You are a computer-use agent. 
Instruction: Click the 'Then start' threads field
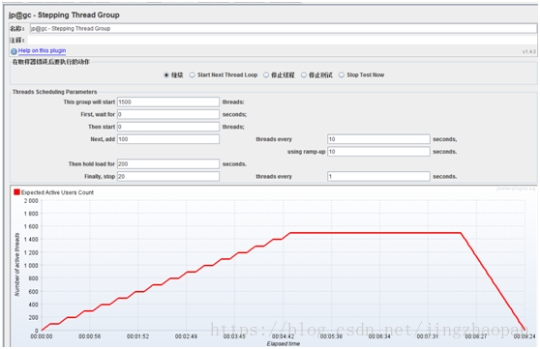click(x=168, y=127)
